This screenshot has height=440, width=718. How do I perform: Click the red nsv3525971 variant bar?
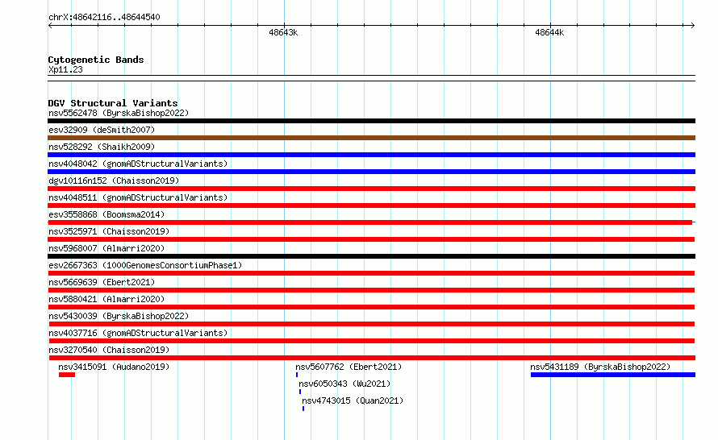coord(371,239)
